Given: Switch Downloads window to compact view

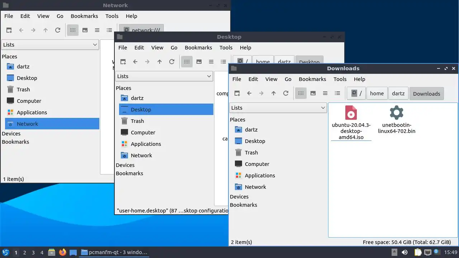Looking at the screenshot, I should 325,93.
